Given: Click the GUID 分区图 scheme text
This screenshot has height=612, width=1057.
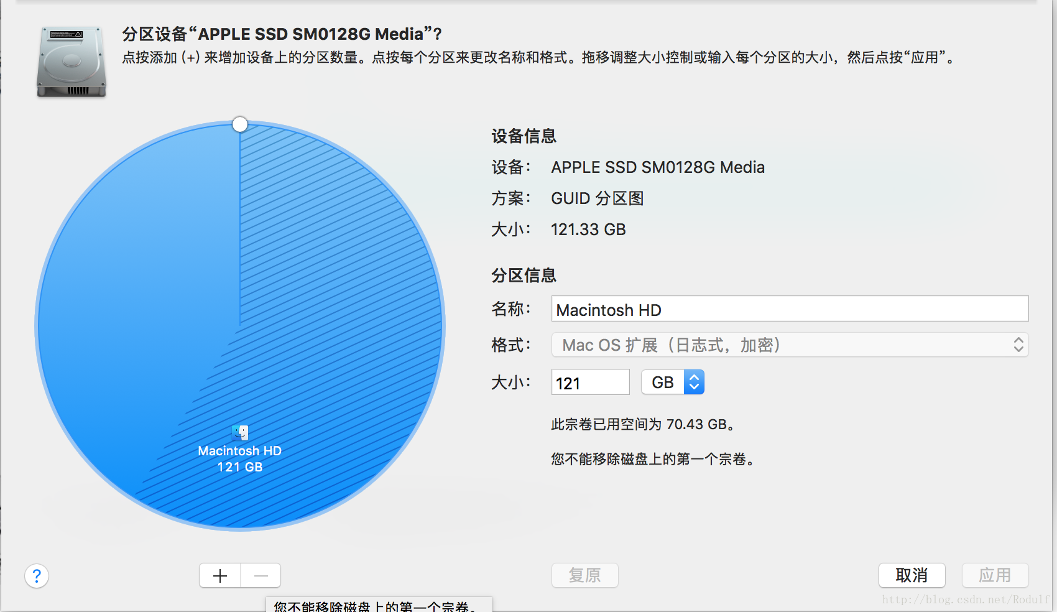Looking at the screenshot, I should pyautogui.click(x=598, y=198).
